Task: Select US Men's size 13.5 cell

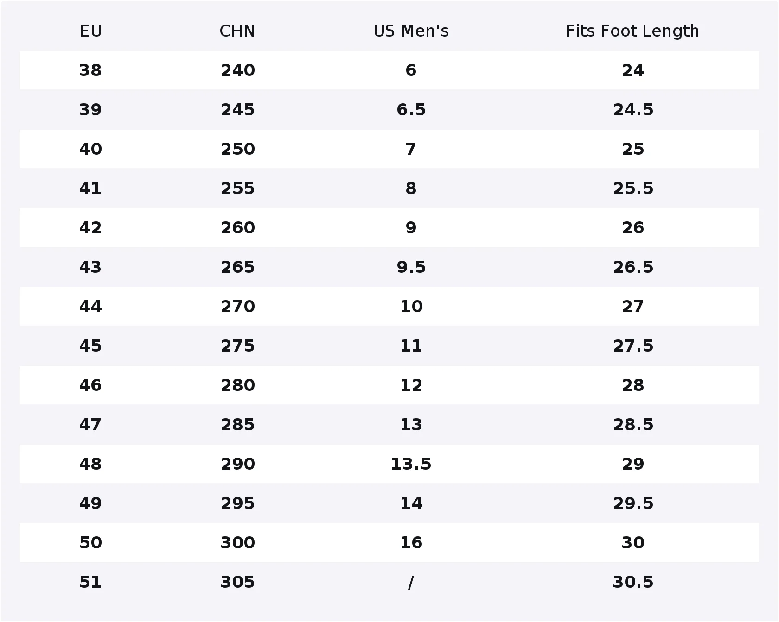Action: 411,464
